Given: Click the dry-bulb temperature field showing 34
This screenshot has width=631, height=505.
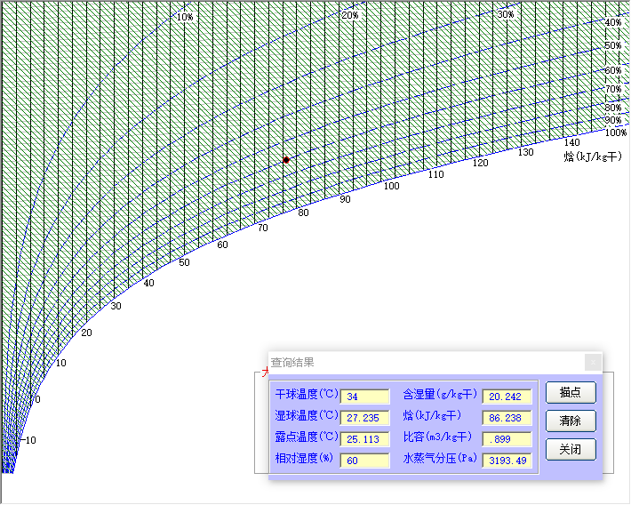Looking at the screenshot, I should click(364, 396).
